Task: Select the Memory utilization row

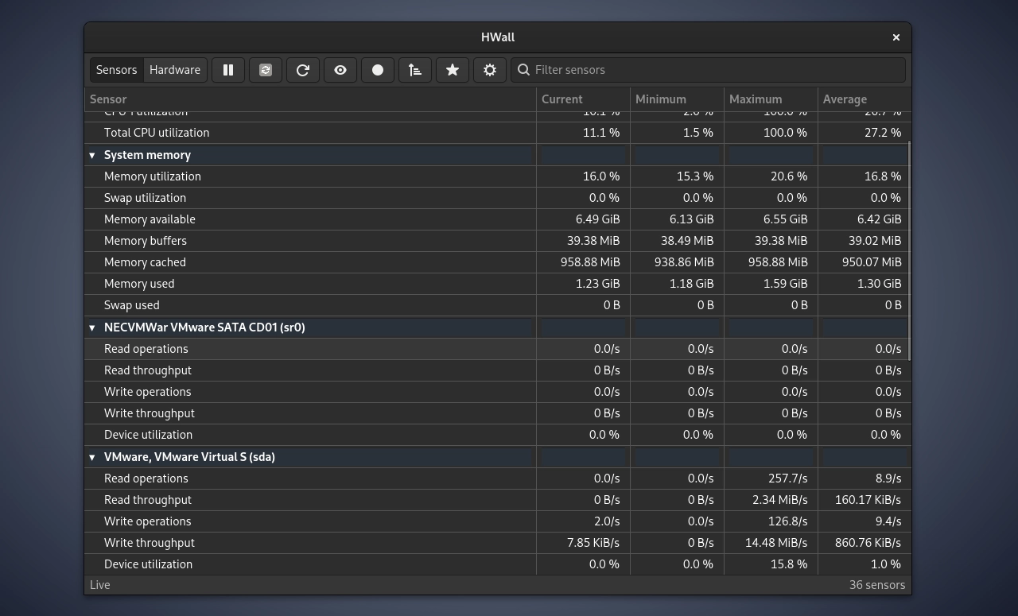Action: [x=497, y=176]
